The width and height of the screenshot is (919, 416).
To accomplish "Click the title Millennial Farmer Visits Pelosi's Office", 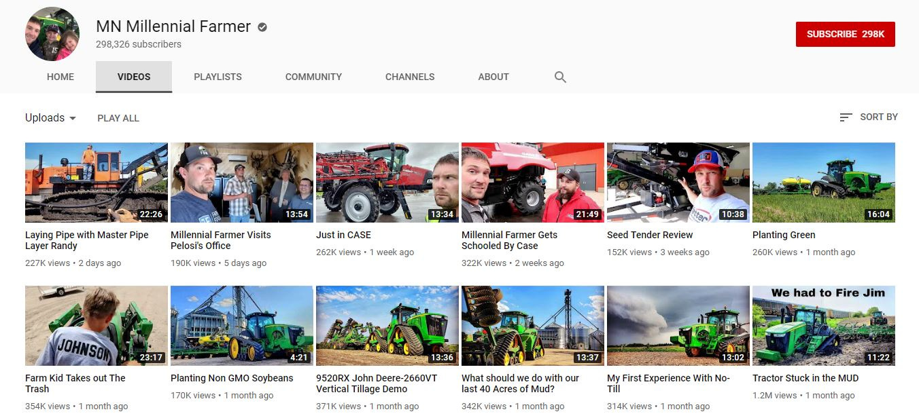I will click(221, 240).
